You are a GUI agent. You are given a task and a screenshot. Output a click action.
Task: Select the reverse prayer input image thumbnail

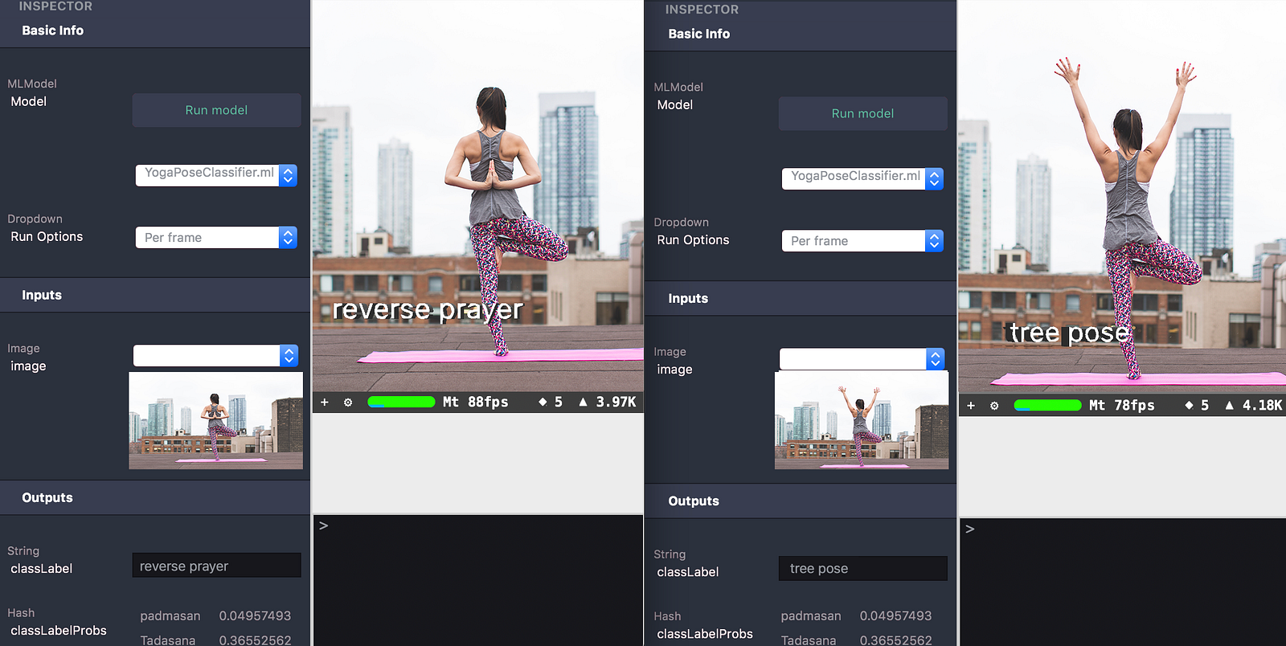216,420
